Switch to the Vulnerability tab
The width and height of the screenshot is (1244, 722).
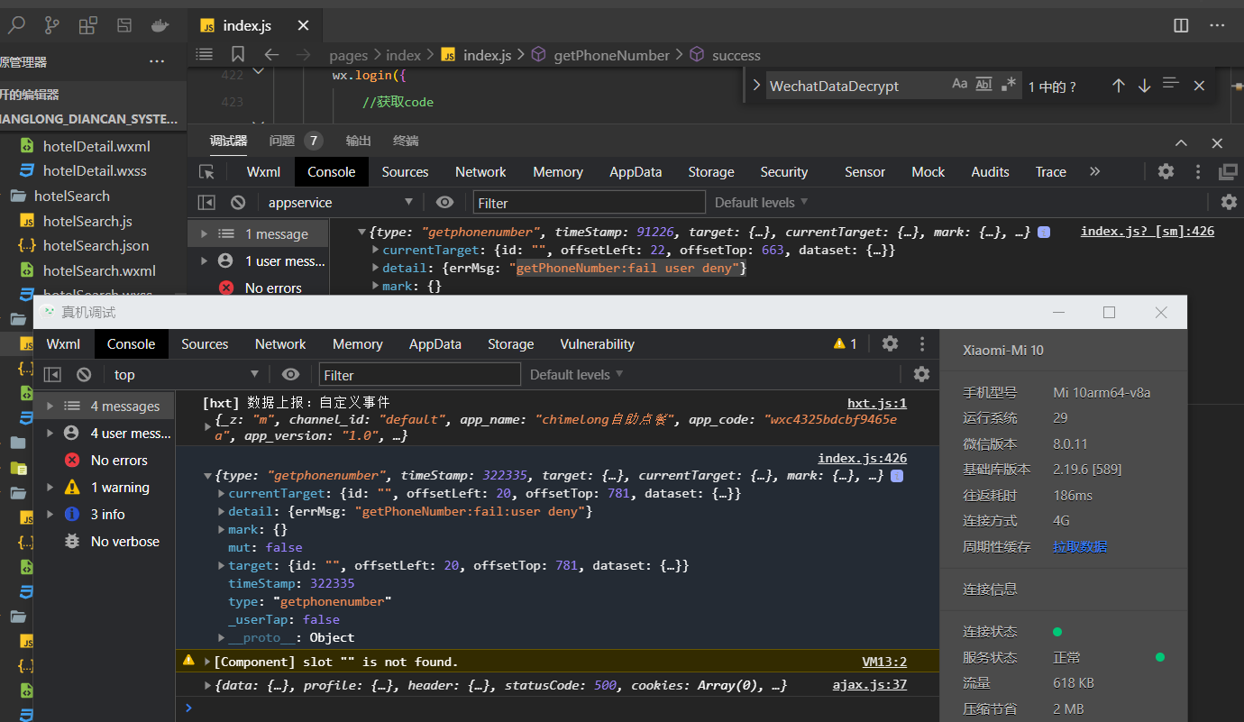coord(597,344)
